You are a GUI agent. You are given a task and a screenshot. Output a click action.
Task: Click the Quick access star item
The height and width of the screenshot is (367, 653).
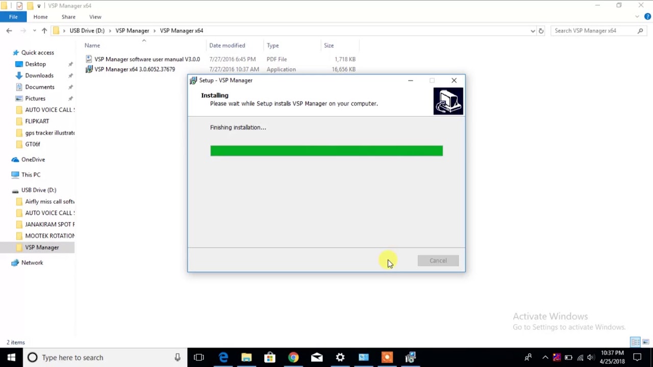click(x=37, y=53)
